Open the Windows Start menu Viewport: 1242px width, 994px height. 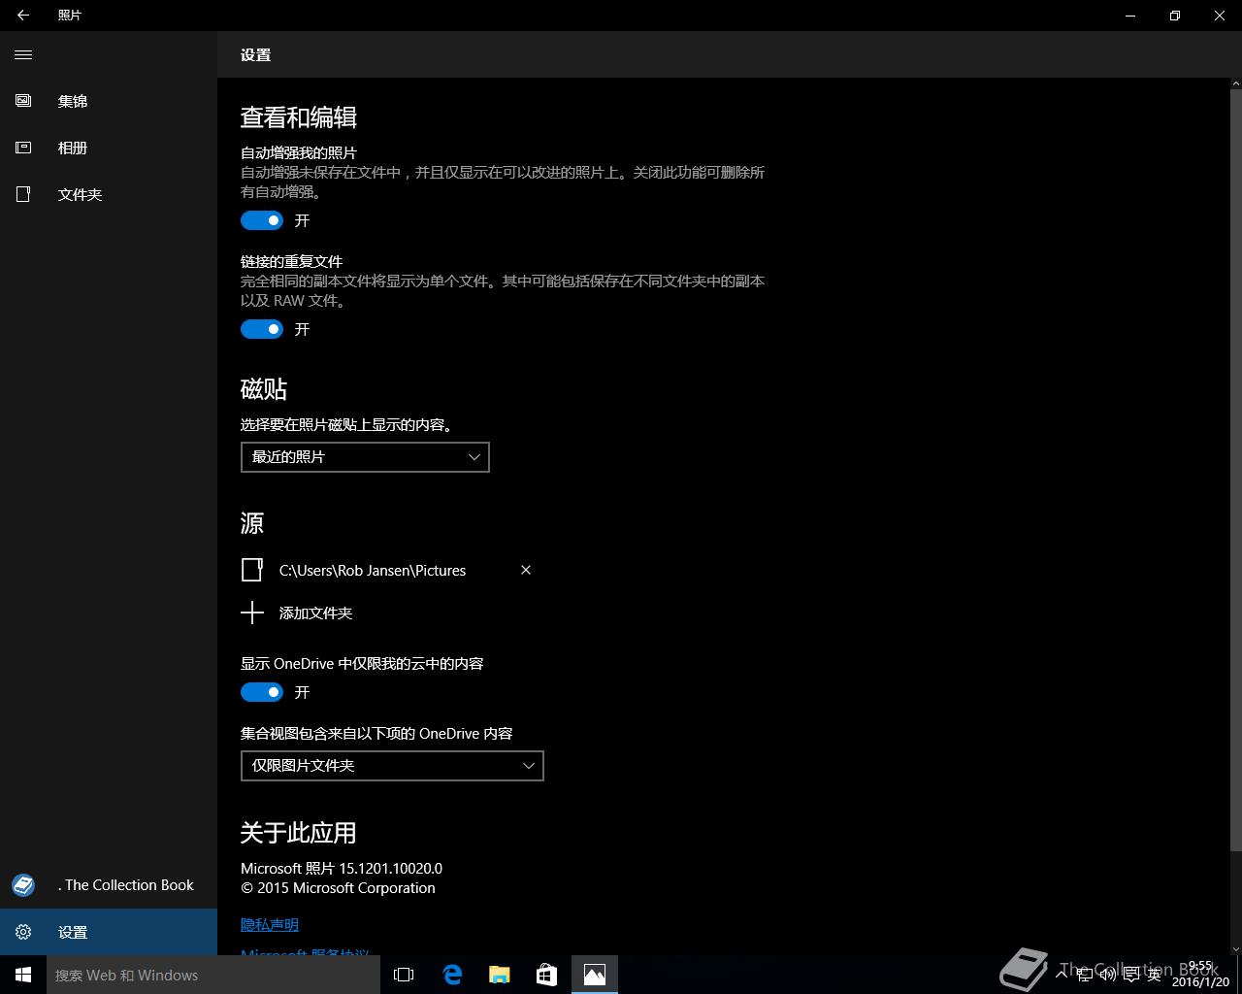pos(23,975)
